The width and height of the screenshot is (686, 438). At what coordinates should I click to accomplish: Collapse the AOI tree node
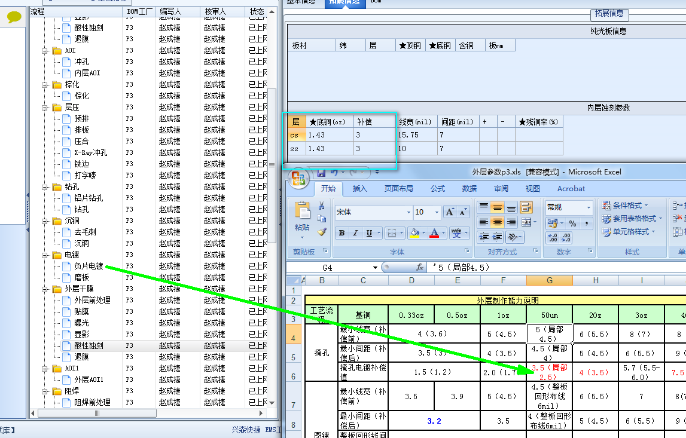coord(45,51)
